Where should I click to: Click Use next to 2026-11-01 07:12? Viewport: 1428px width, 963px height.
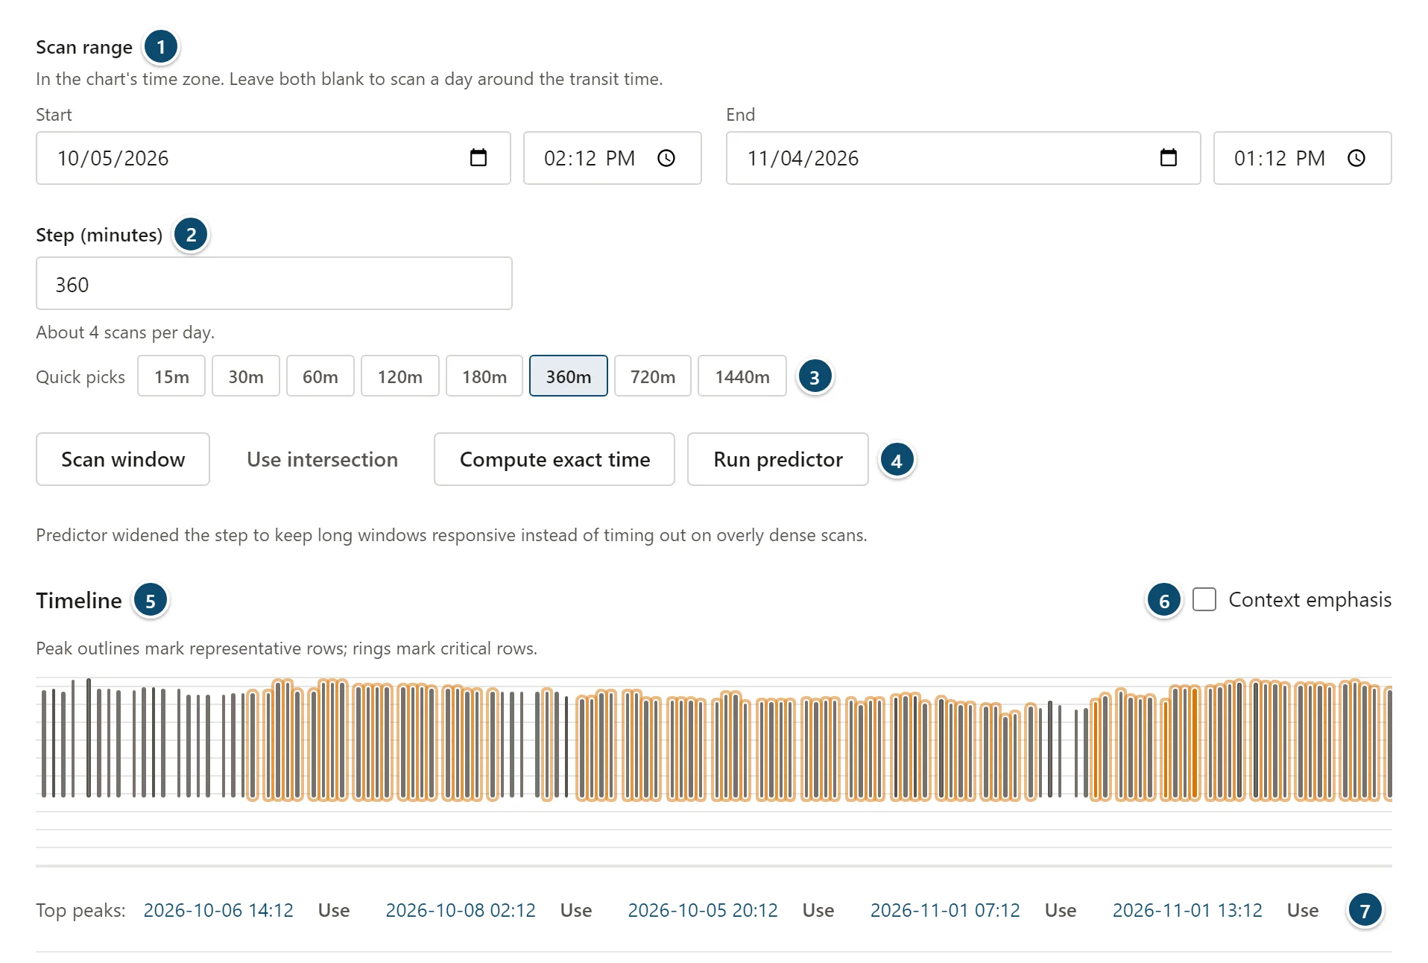[x=1061, y=910]
